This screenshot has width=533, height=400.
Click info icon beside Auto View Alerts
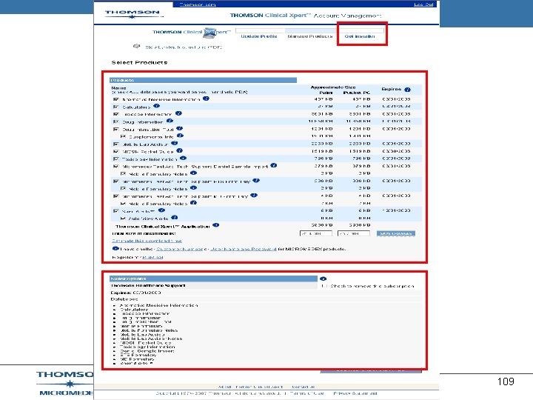(175, 218)
